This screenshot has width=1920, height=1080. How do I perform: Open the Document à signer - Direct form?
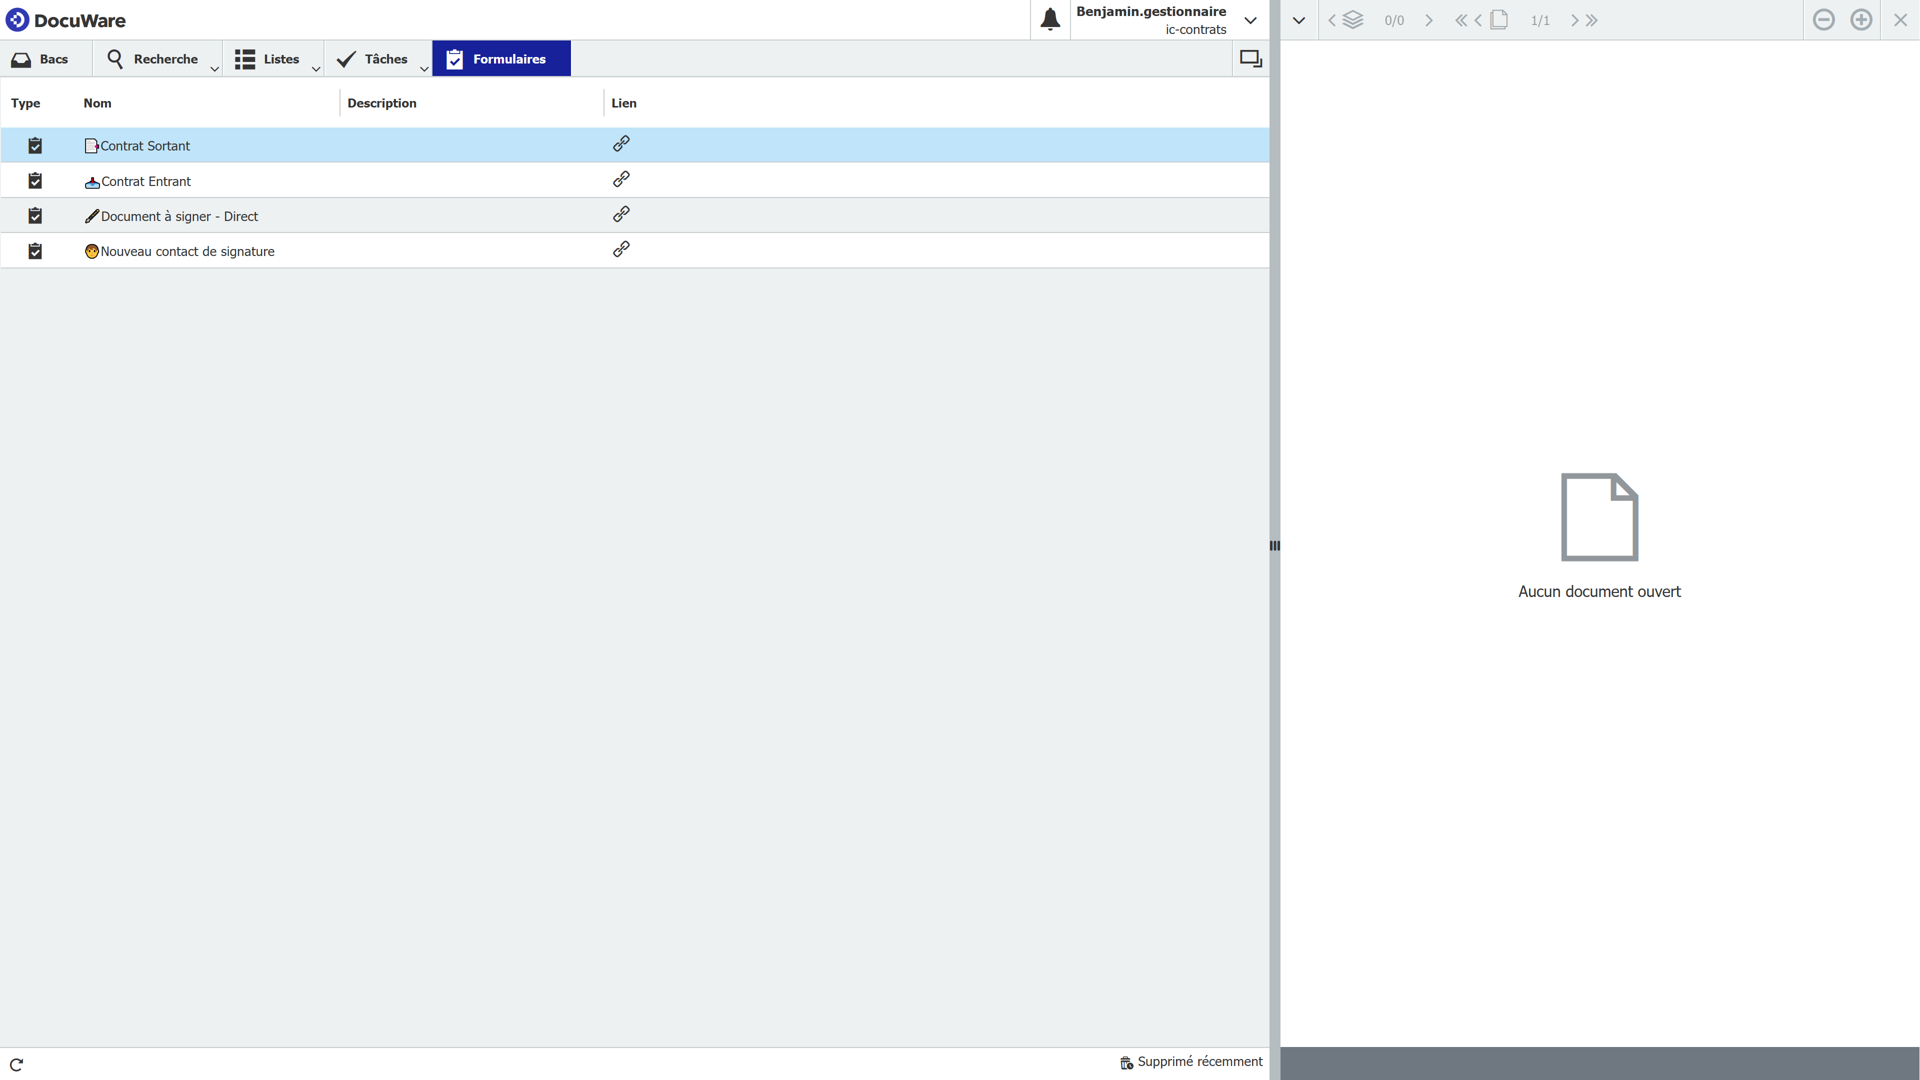[x=179, y=216]
